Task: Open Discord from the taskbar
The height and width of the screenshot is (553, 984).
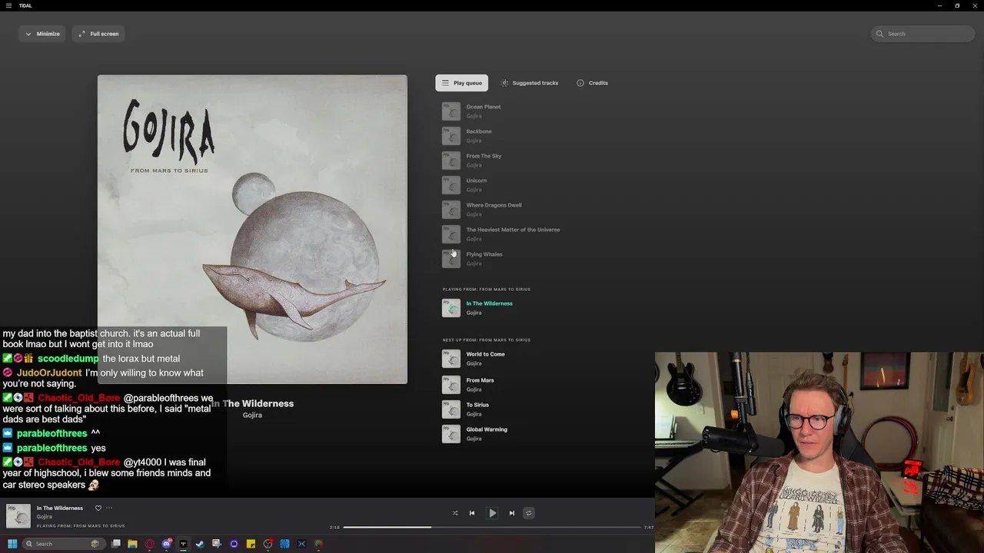Action: (x=167, y=544)
